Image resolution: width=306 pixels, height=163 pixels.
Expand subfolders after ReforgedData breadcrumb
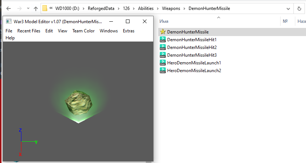118,8
